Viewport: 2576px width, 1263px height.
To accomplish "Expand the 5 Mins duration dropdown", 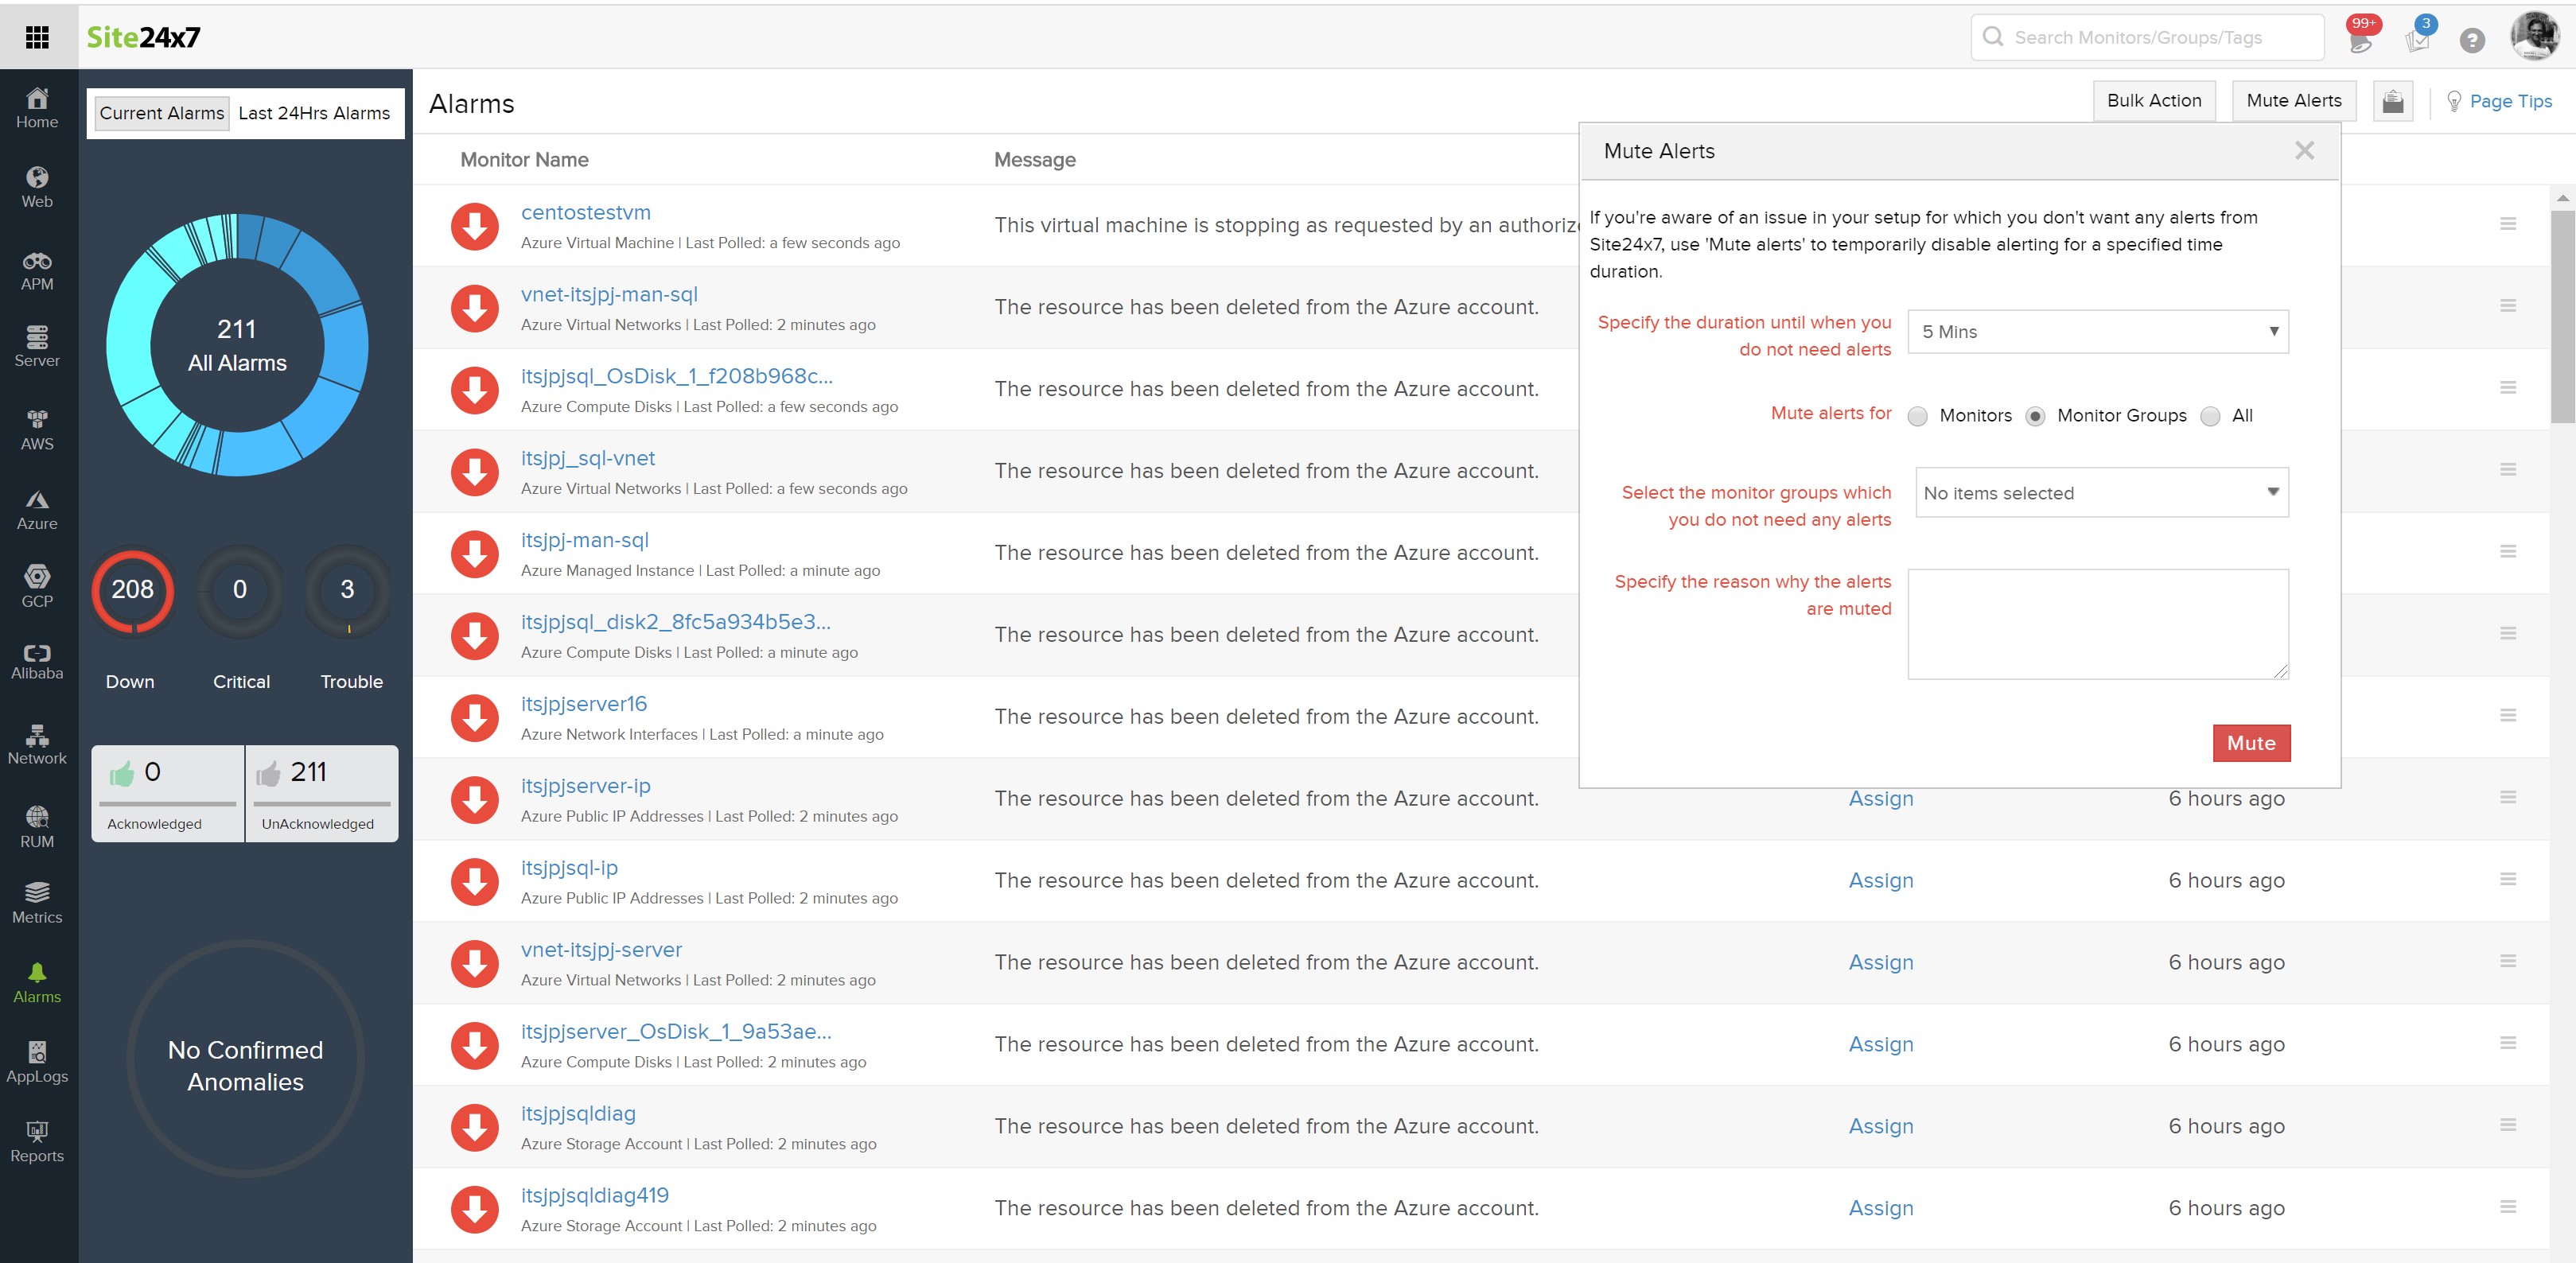I will click(x=2097, y=331).
